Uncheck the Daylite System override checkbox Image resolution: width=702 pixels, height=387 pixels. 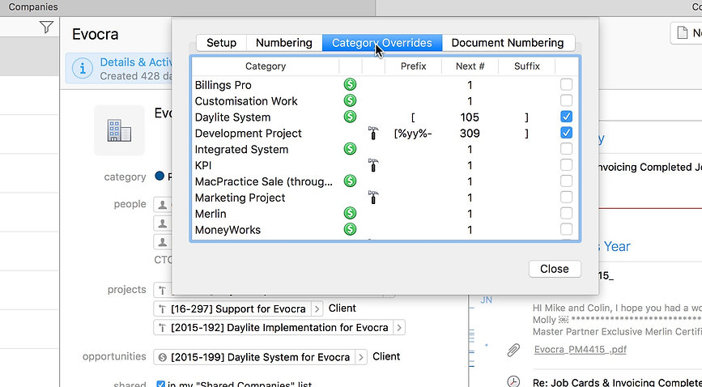566,117
